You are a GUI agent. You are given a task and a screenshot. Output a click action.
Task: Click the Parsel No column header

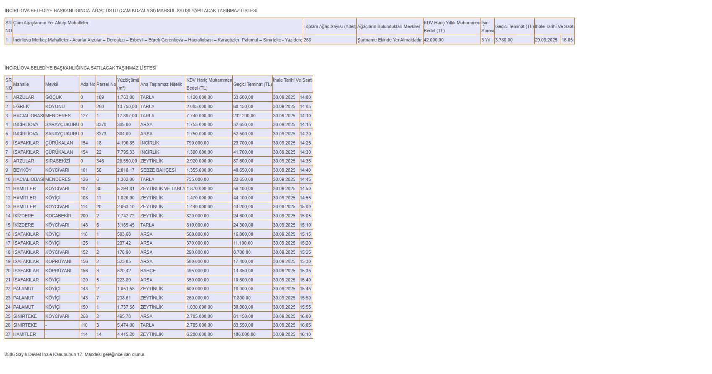106,85
